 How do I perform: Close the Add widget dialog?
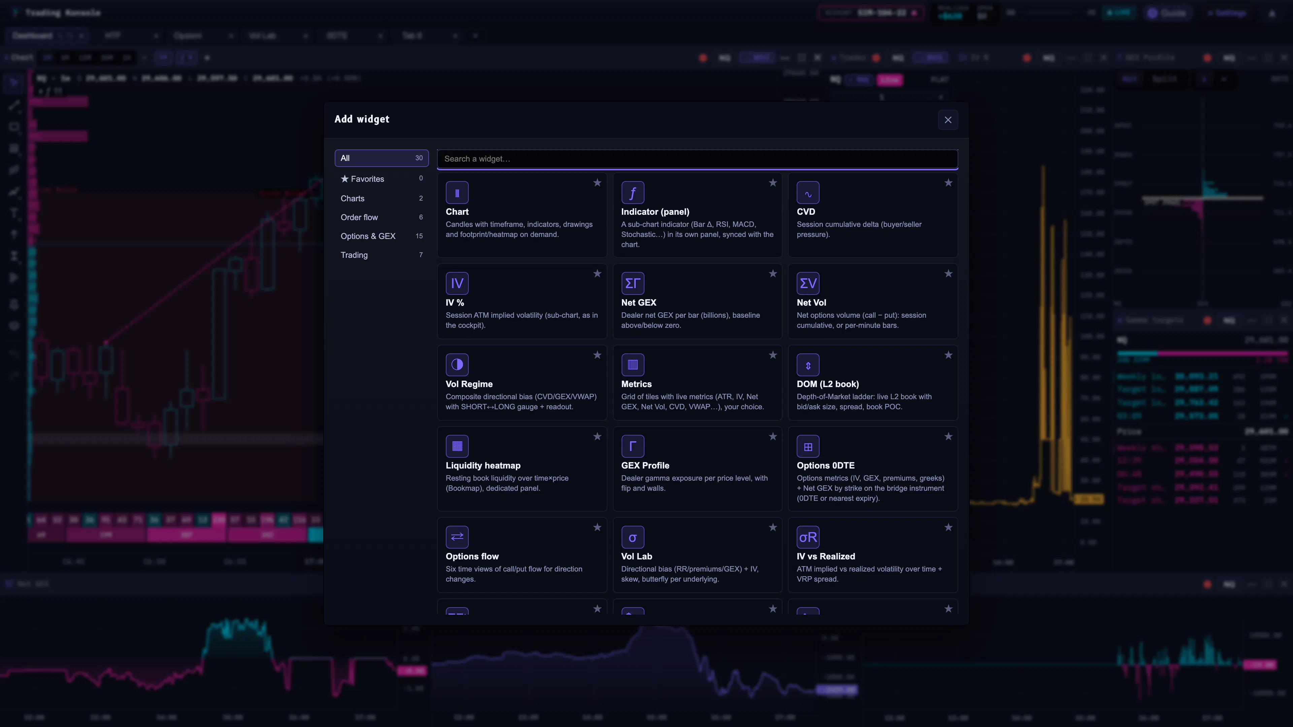tap(948, 120)
